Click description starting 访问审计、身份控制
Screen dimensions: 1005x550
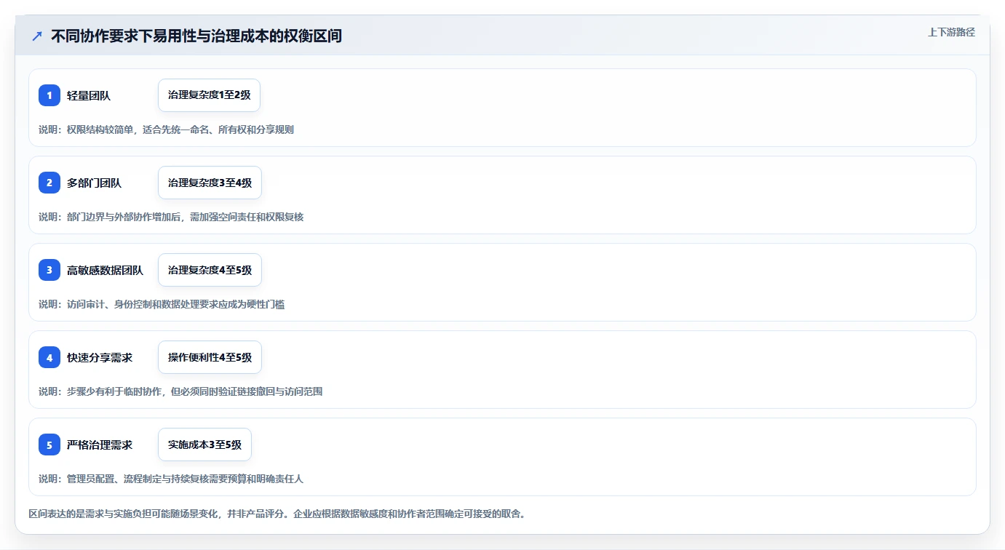tap(162, 304)
